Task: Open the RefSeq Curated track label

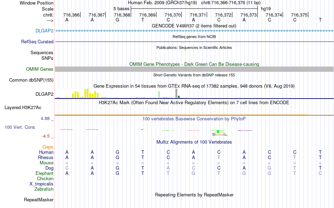Action: [x=37, y=42]
